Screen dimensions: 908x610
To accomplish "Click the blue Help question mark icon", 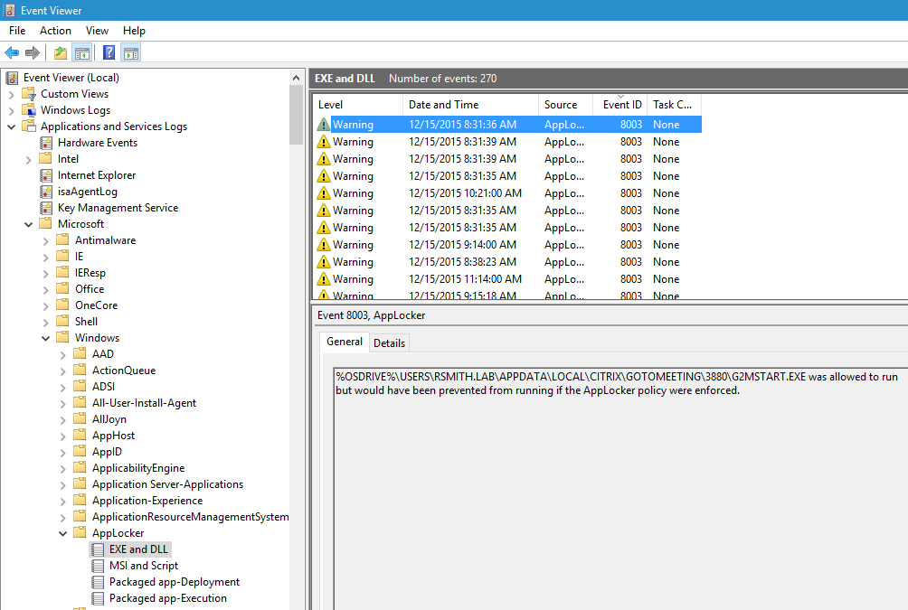I will (x=109, y=53).
